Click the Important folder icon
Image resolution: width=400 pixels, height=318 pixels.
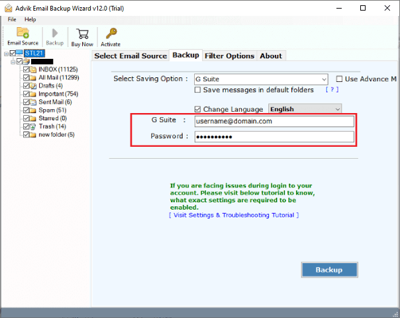coord(33,94)
